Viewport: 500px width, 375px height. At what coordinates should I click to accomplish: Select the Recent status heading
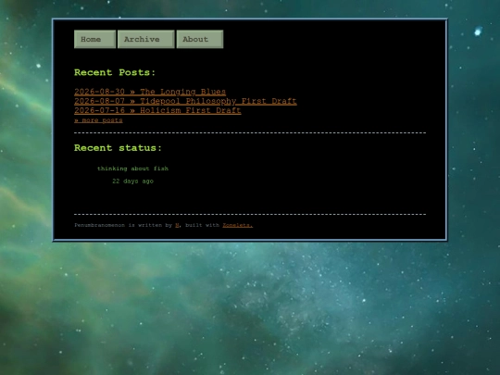pyautogui.click(x=118, y=148)
